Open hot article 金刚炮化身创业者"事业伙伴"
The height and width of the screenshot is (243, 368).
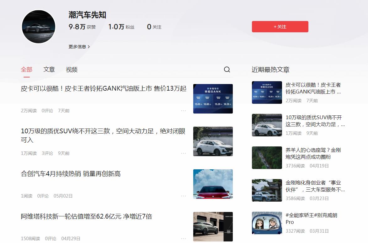[x=315, y=186]
